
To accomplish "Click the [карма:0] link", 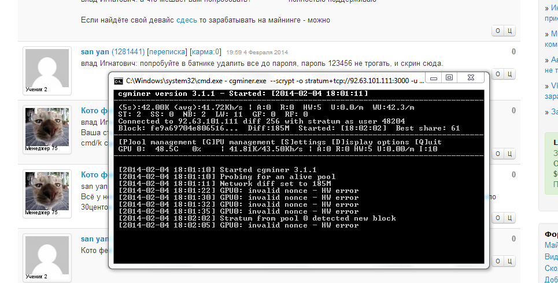I will pyautogui.click(x=205, y=52).
